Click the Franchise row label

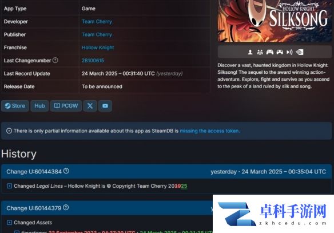(15, 48)
